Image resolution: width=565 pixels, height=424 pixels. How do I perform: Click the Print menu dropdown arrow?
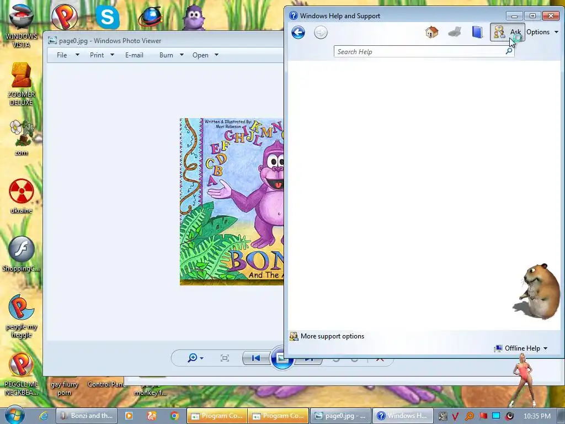[x=112, y=55]
